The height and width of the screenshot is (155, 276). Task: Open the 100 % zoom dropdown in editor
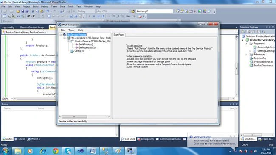click(12, 99)
